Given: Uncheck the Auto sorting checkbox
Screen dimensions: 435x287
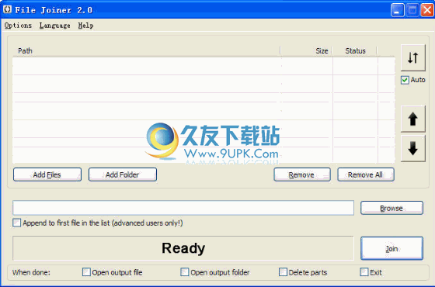Looking at the screenshot, I should coord(405,80).
